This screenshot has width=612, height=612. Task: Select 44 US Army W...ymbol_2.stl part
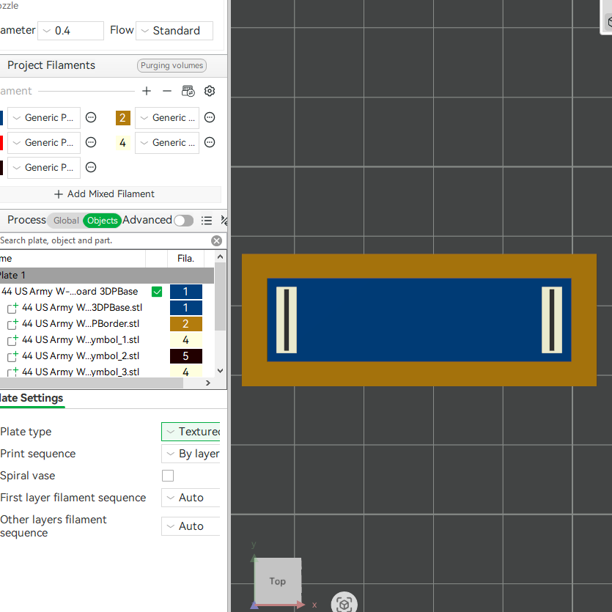(81, 356)
